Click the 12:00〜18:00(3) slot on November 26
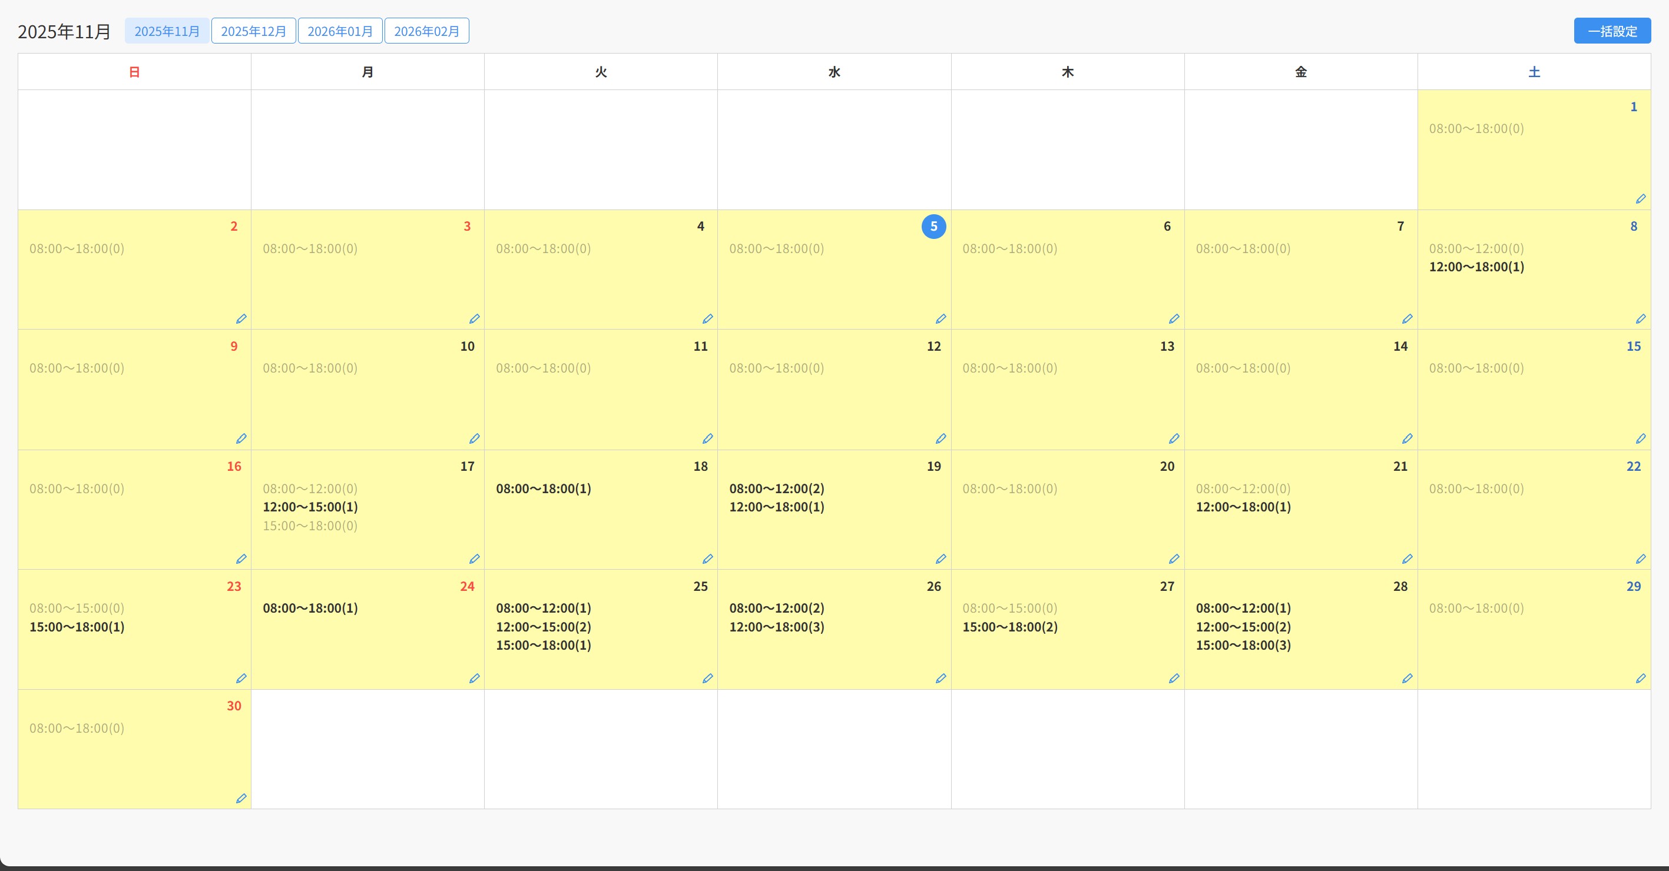The height and width of the screenshot is (871, 1669). (x=776, y=627)
